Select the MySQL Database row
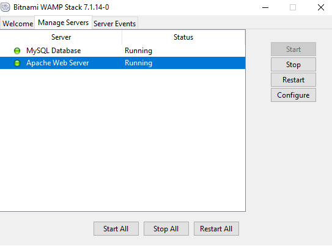 123,51
